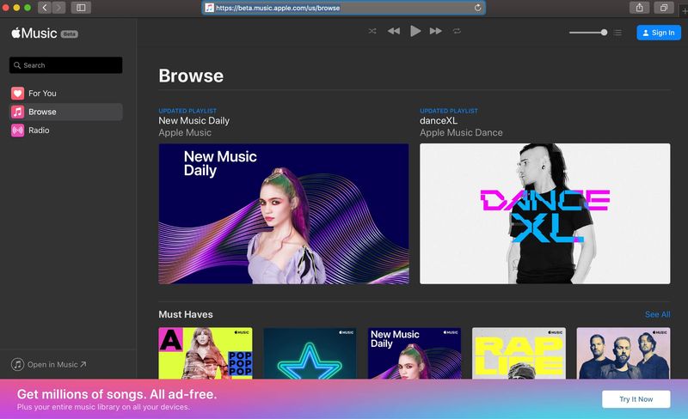Click See All for Must Haves
This screenshot has height=419, width=688.
[x=657, y=314]
